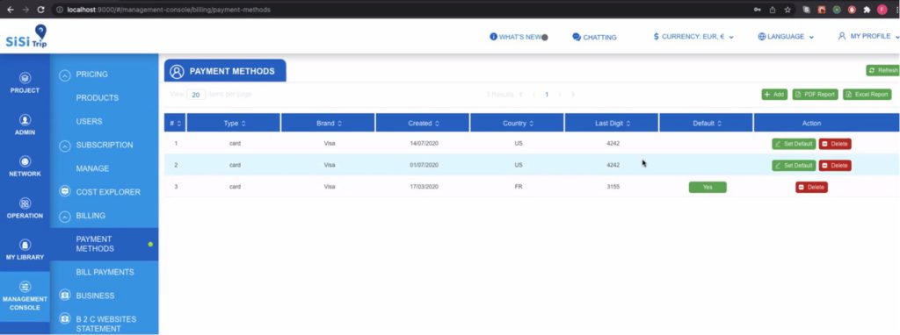Screen dimensions: 900x335
Task: Sort table by Brand column
Action: (x=329, y=123)
